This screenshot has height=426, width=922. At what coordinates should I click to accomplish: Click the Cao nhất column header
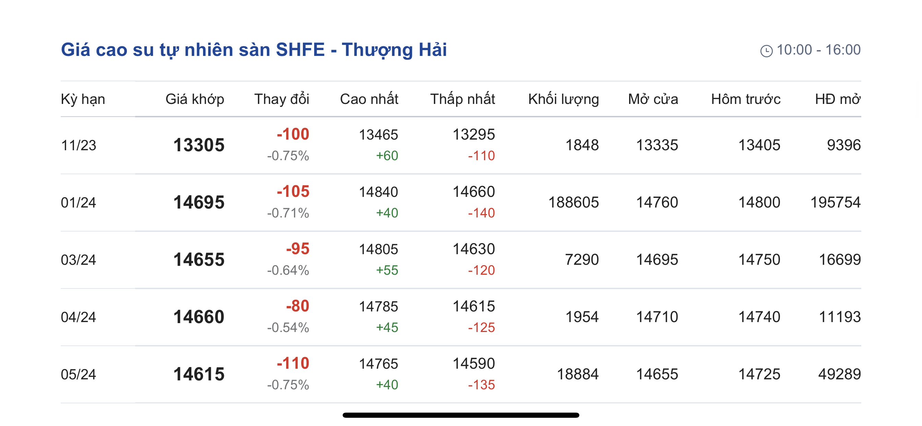369,99
